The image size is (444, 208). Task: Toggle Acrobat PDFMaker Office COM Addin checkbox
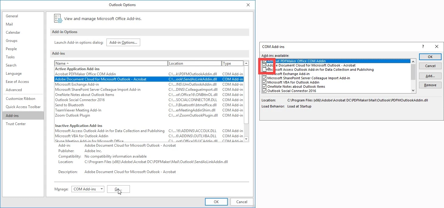[265, 61]
